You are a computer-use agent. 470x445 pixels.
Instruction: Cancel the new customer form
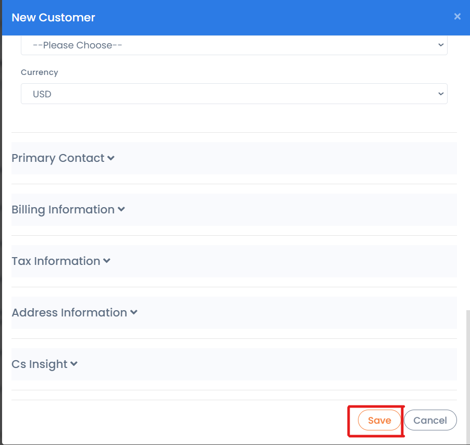430,420
